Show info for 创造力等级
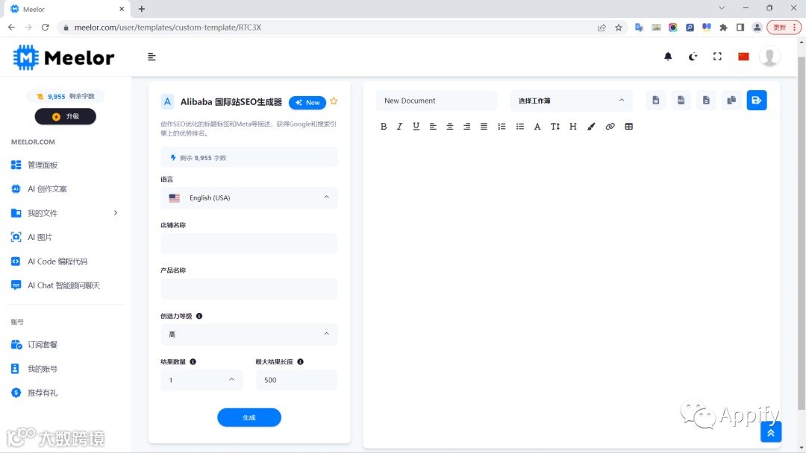 coord(199,316)
